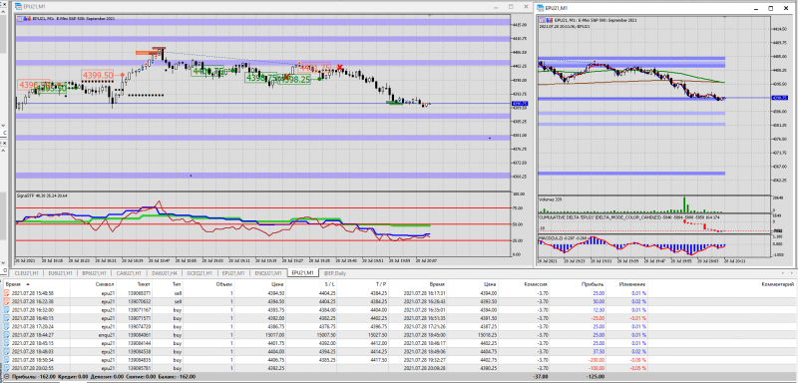This screenshot has height=383, width=798.
Task: Click the small icon in right chart header
Action: (542, 19)
